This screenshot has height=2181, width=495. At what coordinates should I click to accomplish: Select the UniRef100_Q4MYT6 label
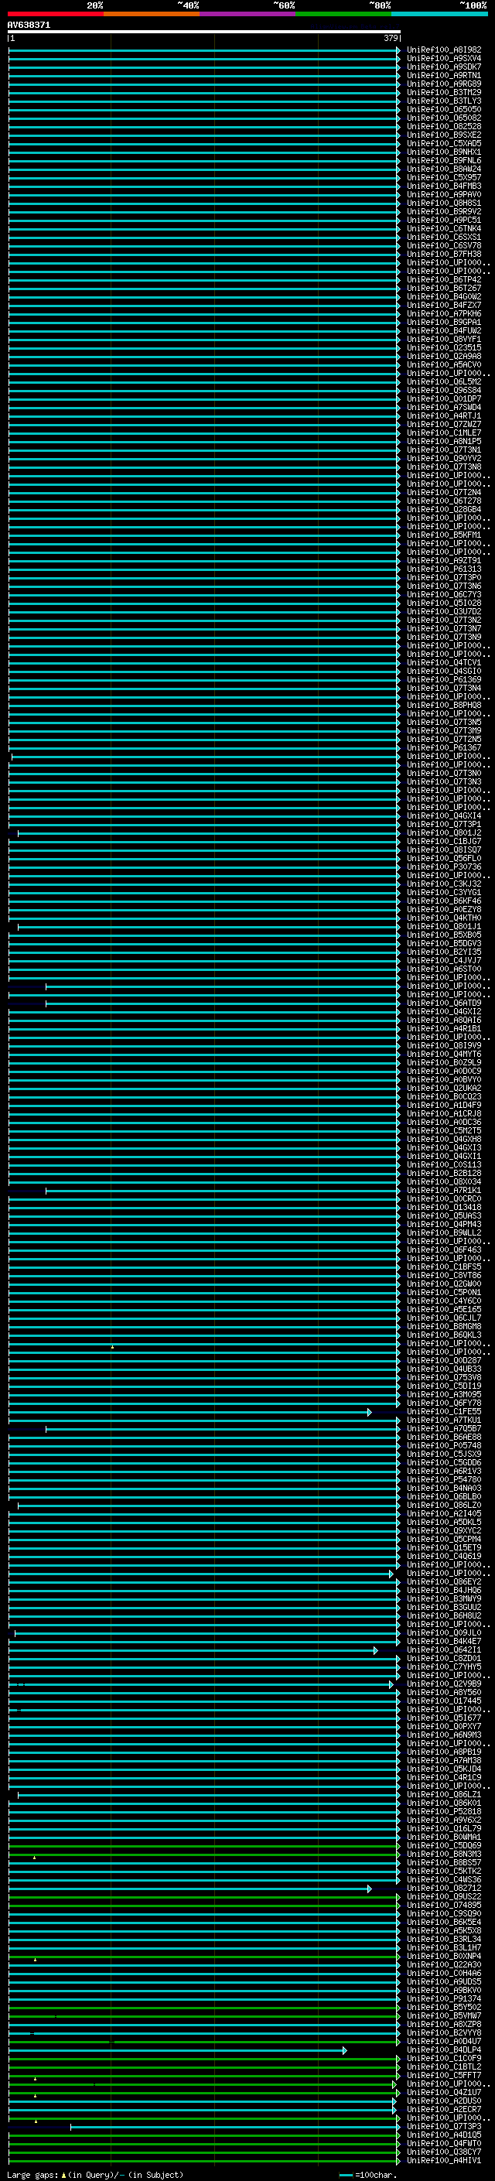point(443,1054)
